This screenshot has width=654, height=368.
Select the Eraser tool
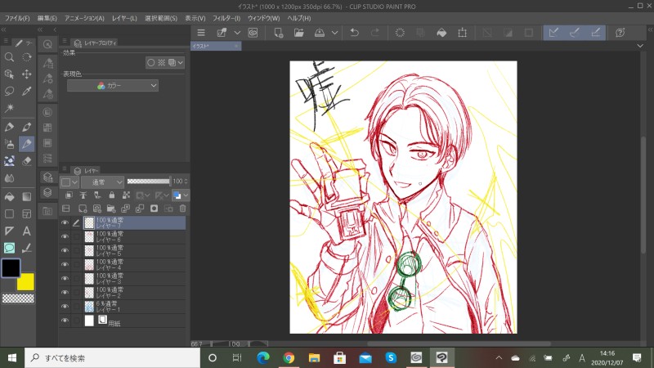click(x=27, y=161)
